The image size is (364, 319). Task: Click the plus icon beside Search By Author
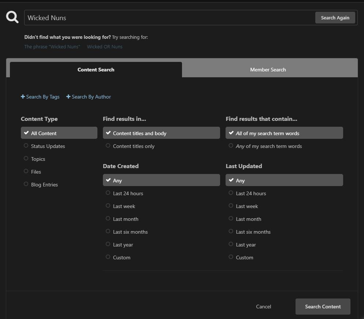click(68, 97)
